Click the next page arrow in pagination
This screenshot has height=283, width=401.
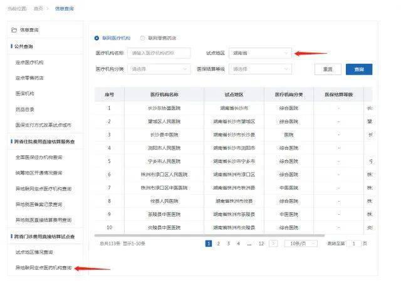click(273, 243)
